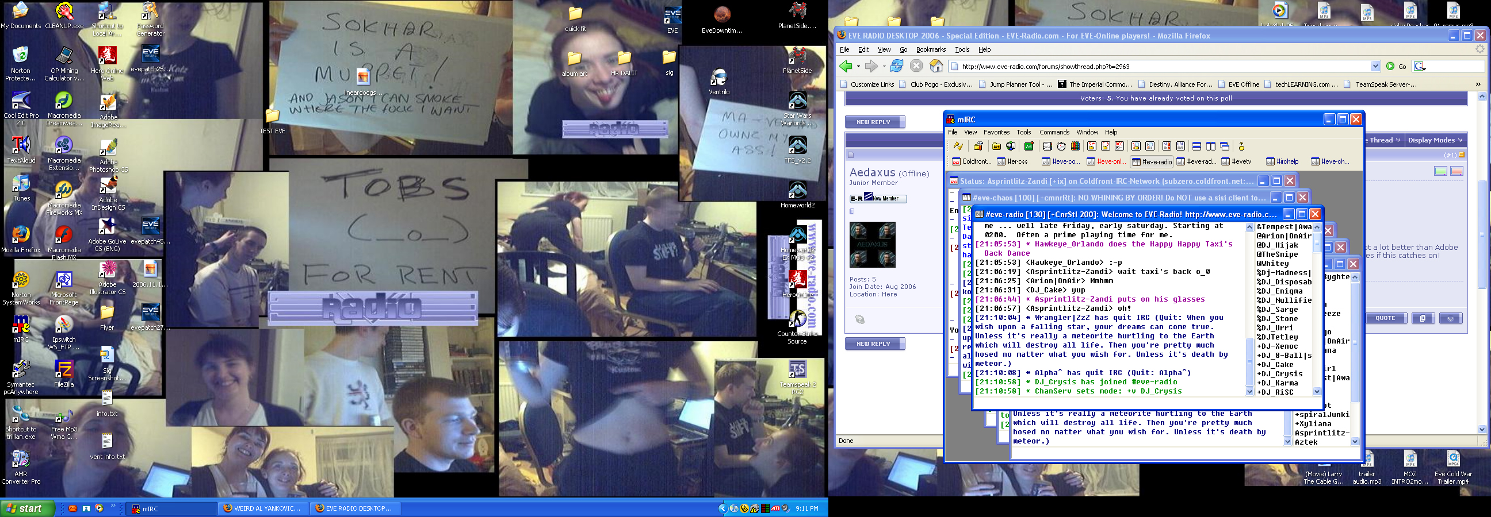This screenshot has width=1491, height=517.
Task: Switch to #eve-radio channel in switchbar
Action: pyautogui.click(x=1152, y=162)
